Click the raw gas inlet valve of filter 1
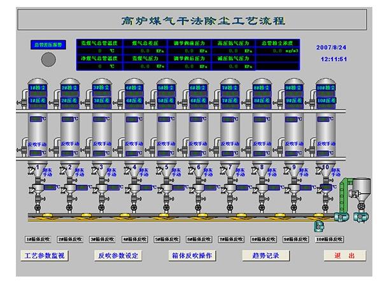This screenshot has width=387, height=281. 22,102
